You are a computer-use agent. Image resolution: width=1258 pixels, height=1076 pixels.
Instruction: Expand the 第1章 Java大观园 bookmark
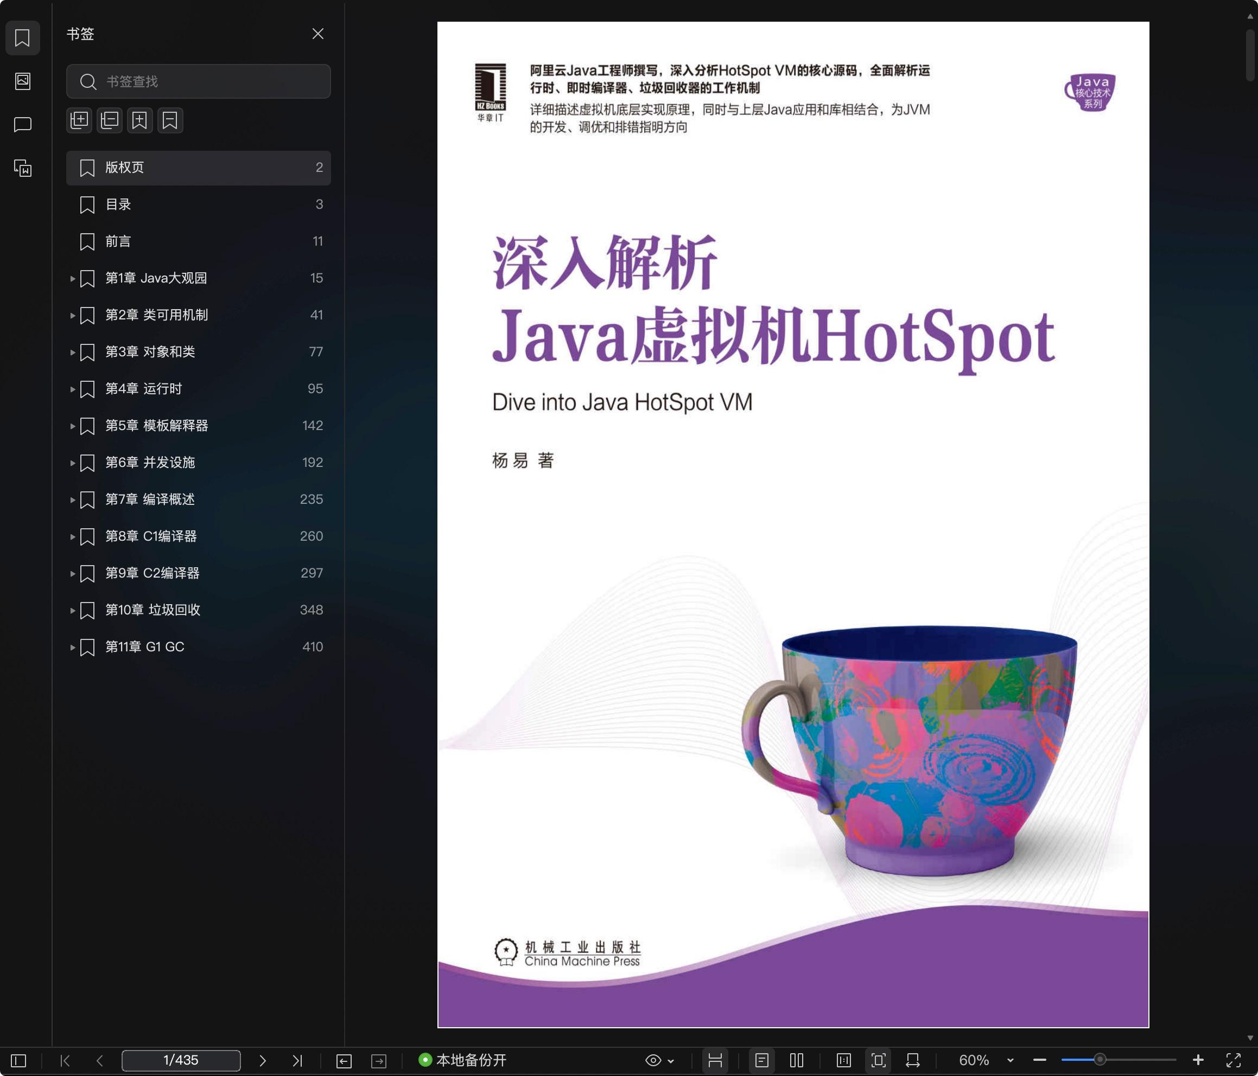coord(72,279)
